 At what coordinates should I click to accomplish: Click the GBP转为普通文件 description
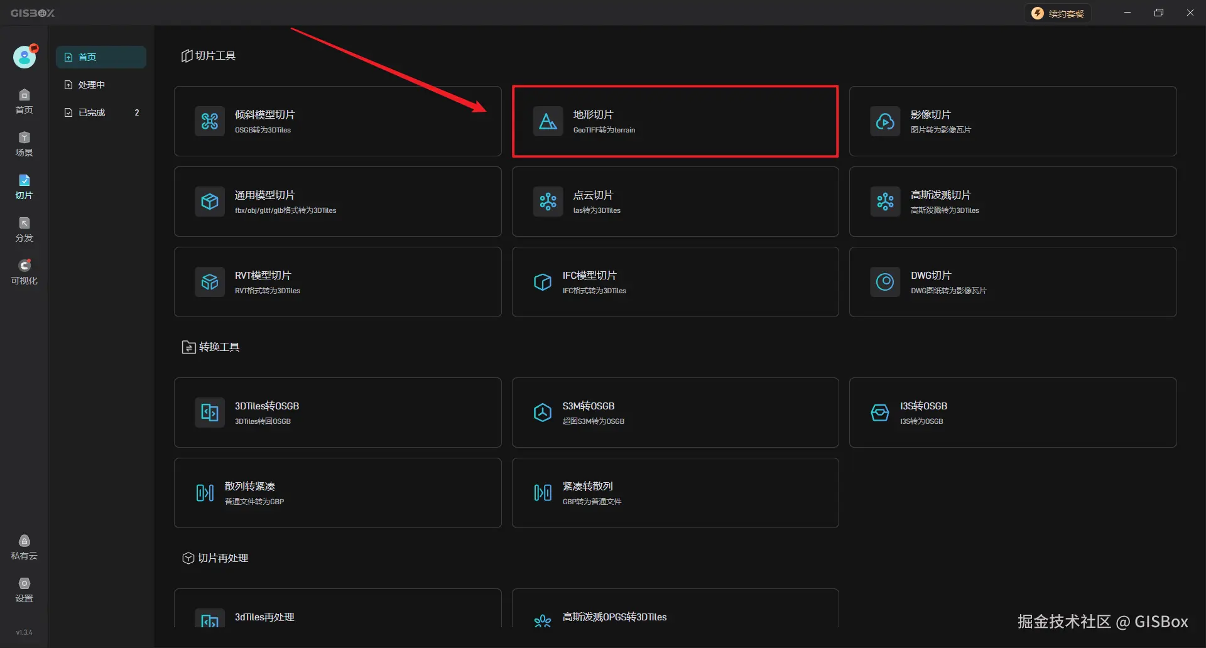pyautogui.click(x=592, y=502)
